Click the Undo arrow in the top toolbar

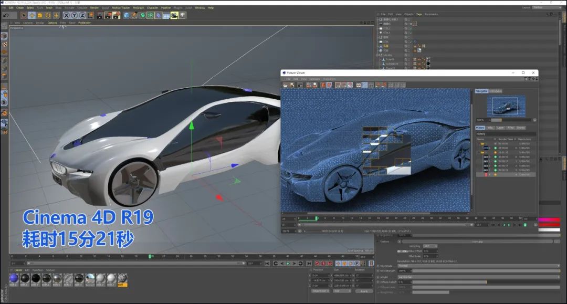pyautogui.click(x=6, y=15)
